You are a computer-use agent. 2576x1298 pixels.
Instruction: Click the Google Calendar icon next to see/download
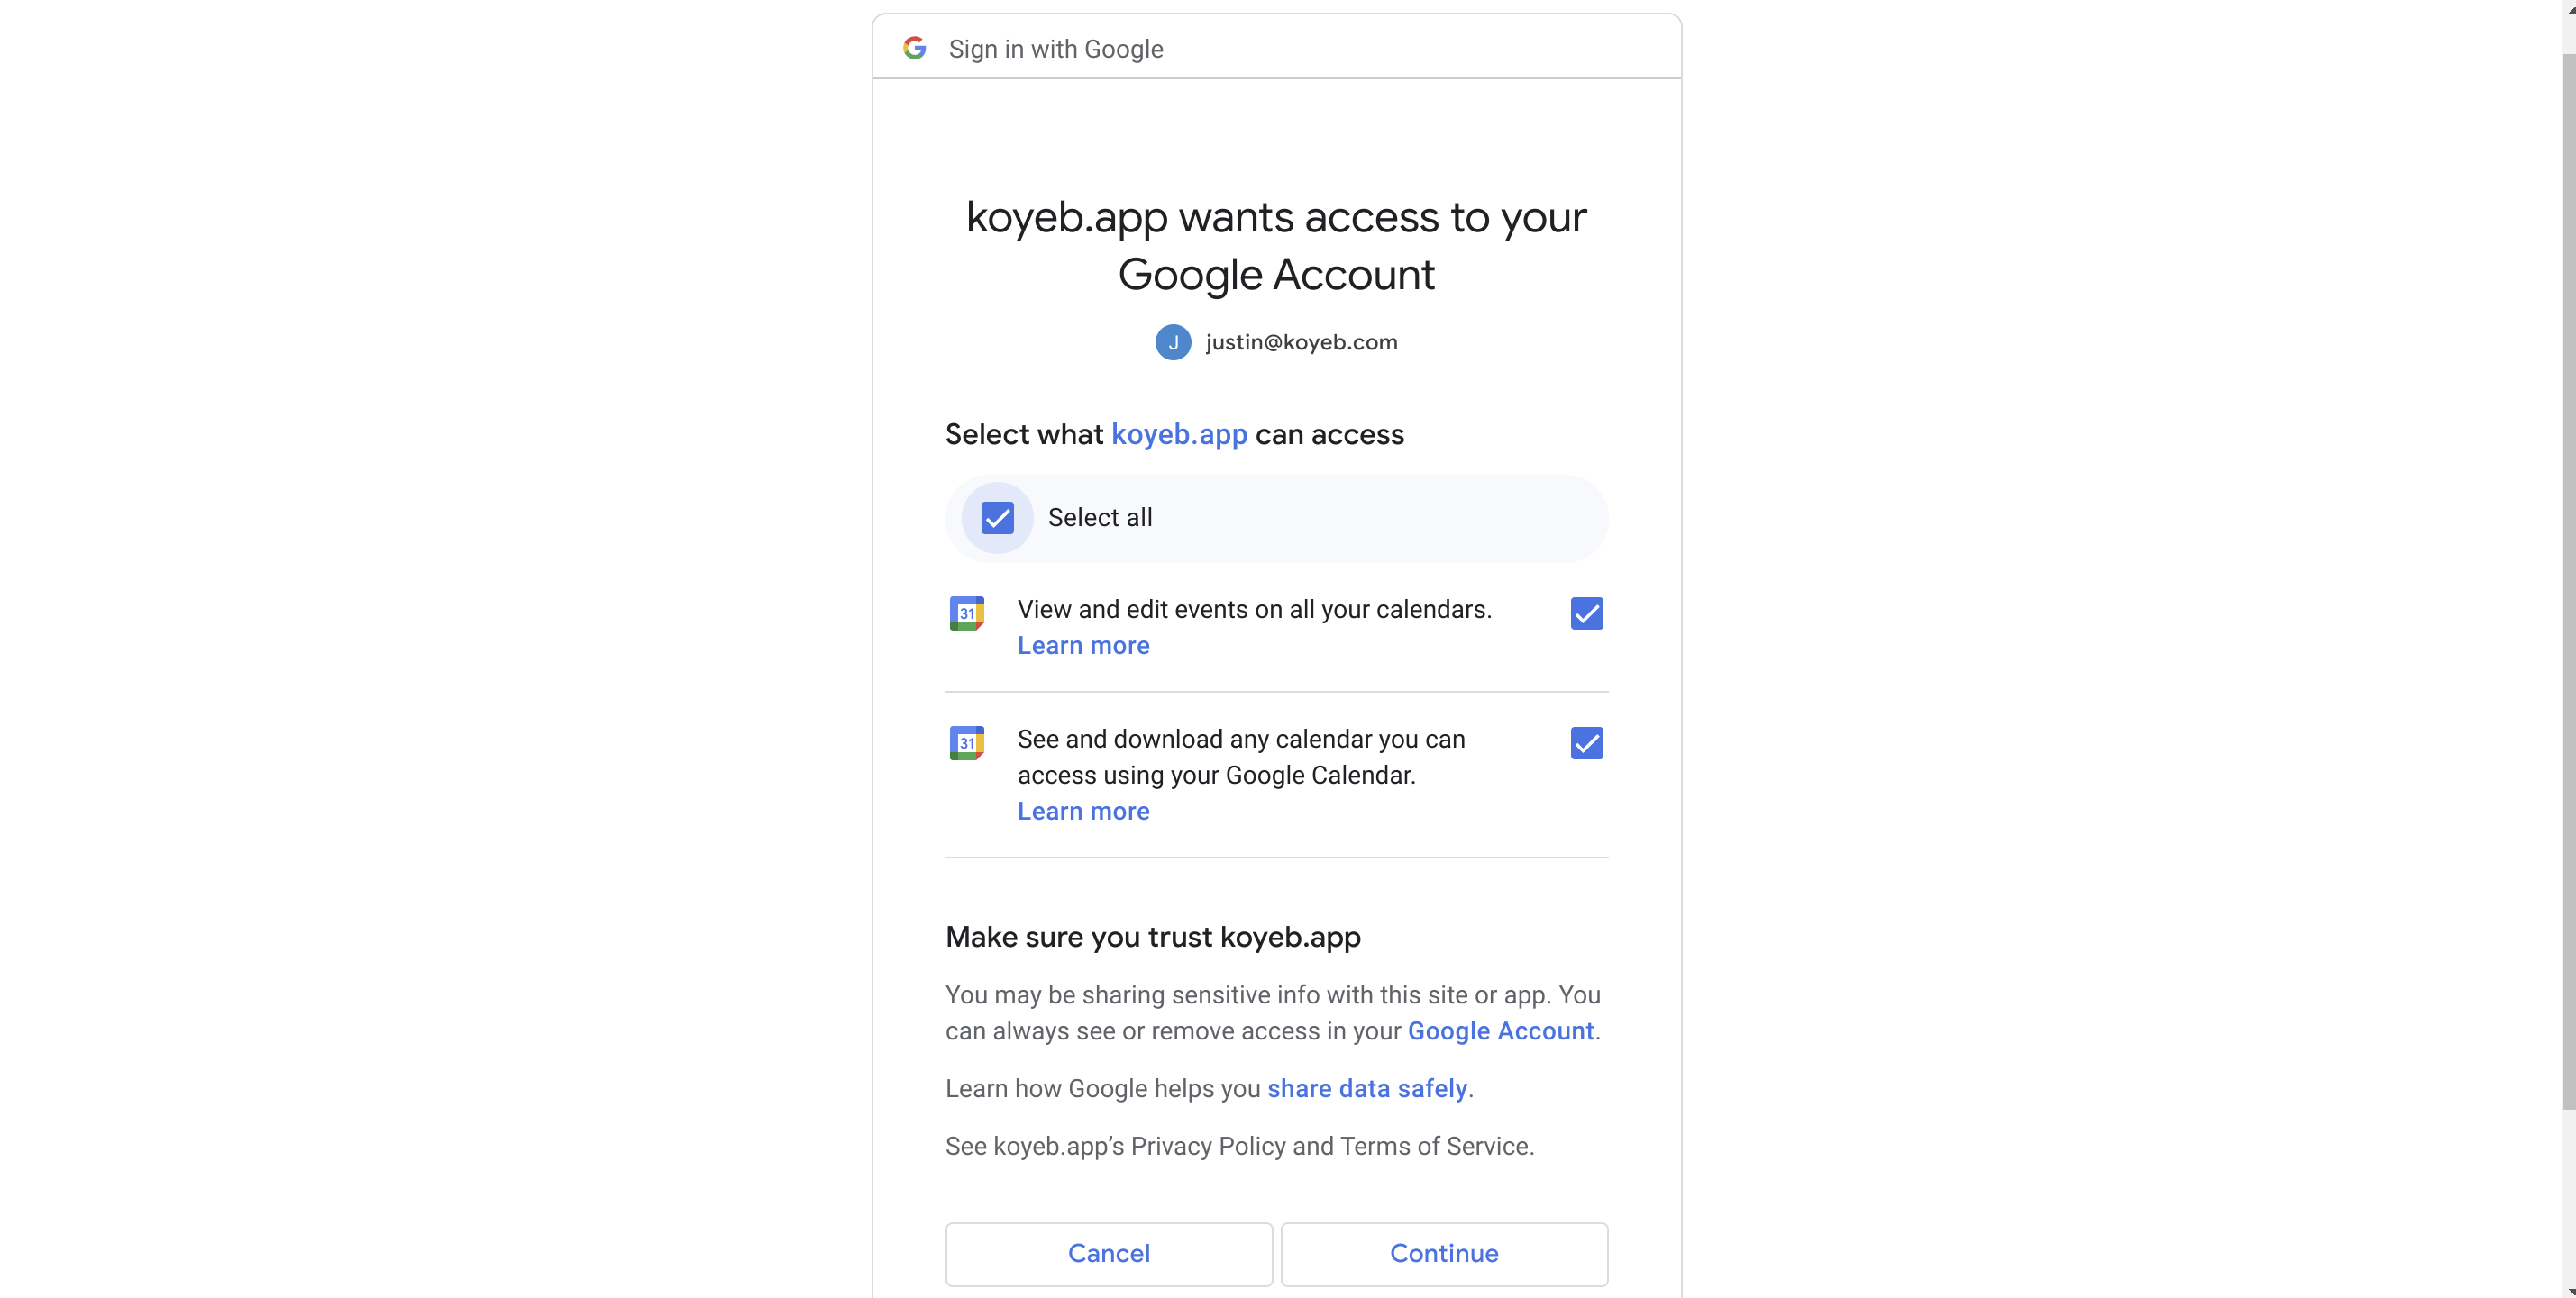pos(967,743)
